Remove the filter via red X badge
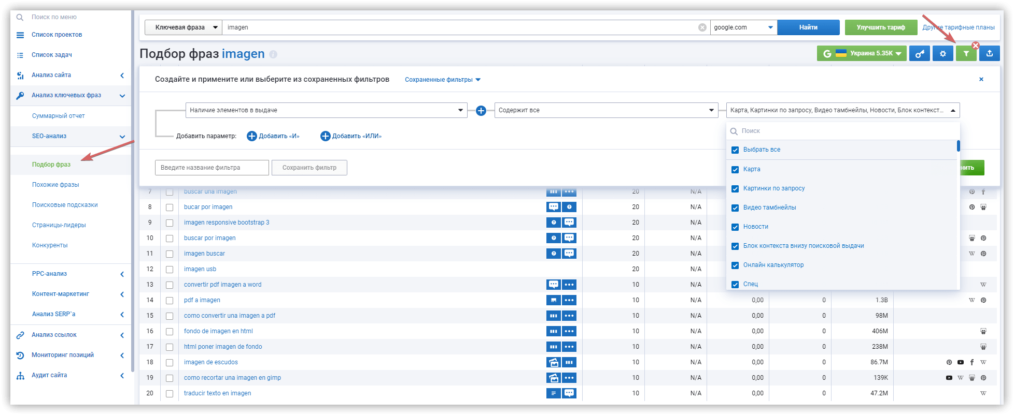Image resolution: width=1014 pixels, height=415 pixels. (975, 46)
